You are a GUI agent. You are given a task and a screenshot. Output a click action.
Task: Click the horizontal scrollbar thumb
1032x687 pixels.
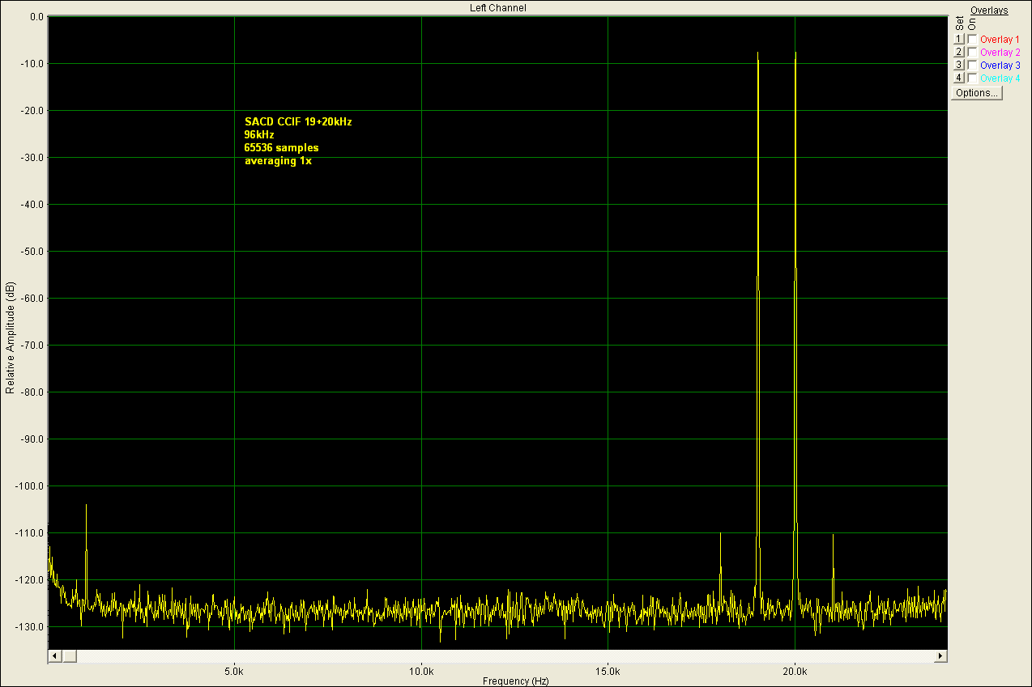tap(69, 655)
